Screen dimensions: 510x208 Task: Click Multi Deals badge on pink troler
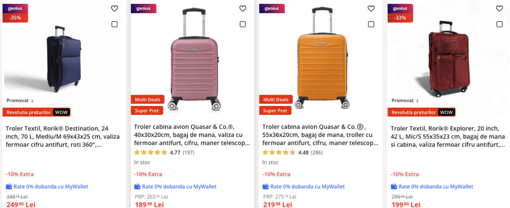point(147,99)
